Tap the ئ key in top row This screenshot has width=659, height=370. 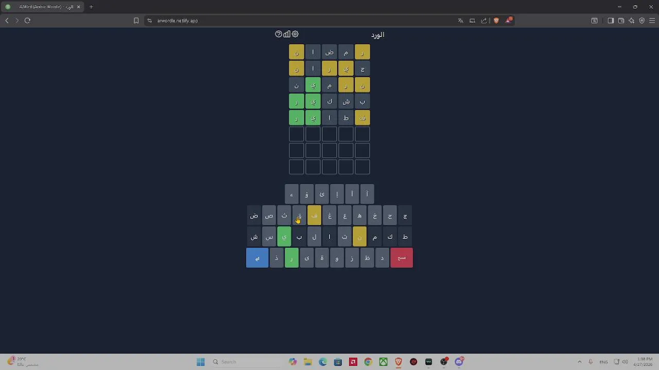[322, 194]
